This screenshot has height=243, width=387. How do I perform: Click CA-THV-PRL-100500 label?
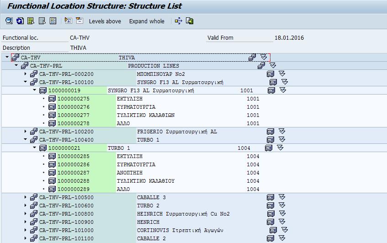coord(66,197)
